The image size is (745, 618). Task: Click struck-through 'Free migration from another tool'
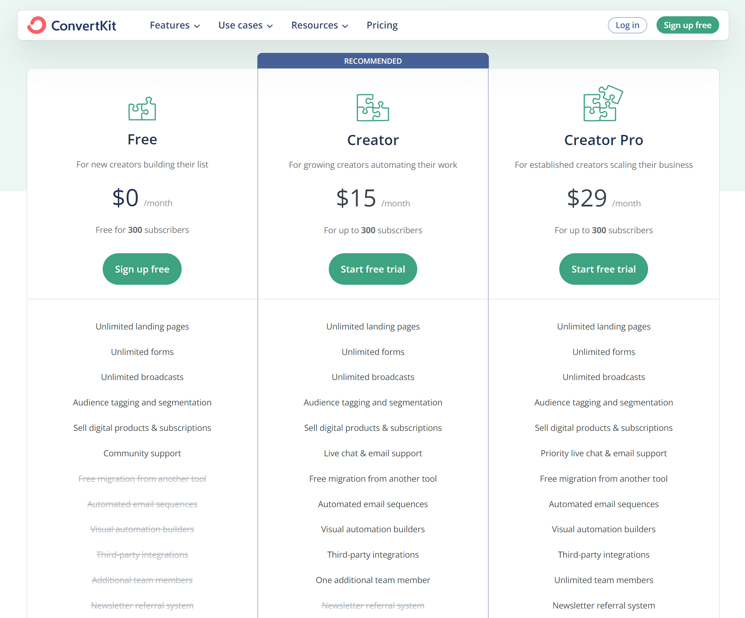(142, 479)
